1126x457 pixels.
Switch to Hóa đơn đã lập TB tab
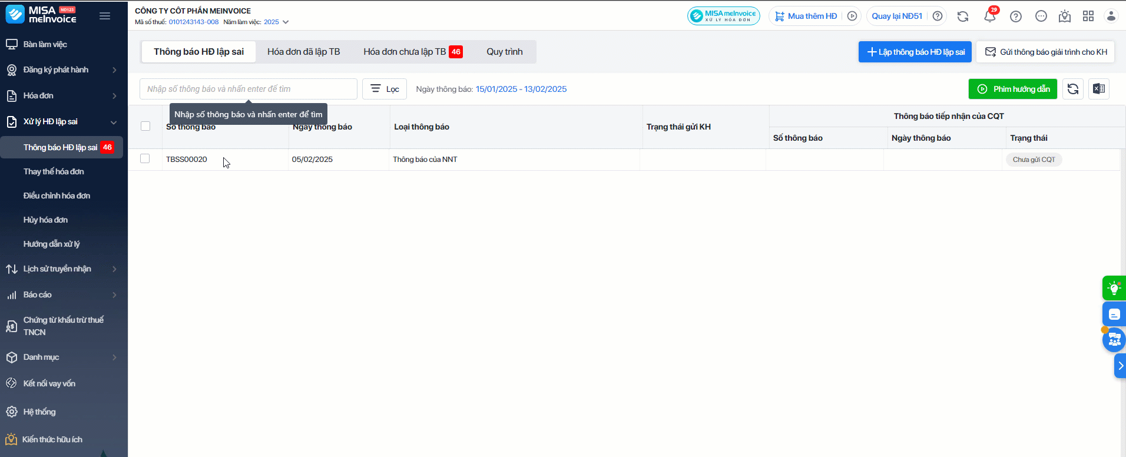(303, 52)
